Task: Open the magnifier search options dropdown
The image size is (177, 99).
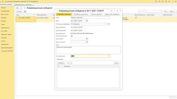Action: [x=166, y=11]
